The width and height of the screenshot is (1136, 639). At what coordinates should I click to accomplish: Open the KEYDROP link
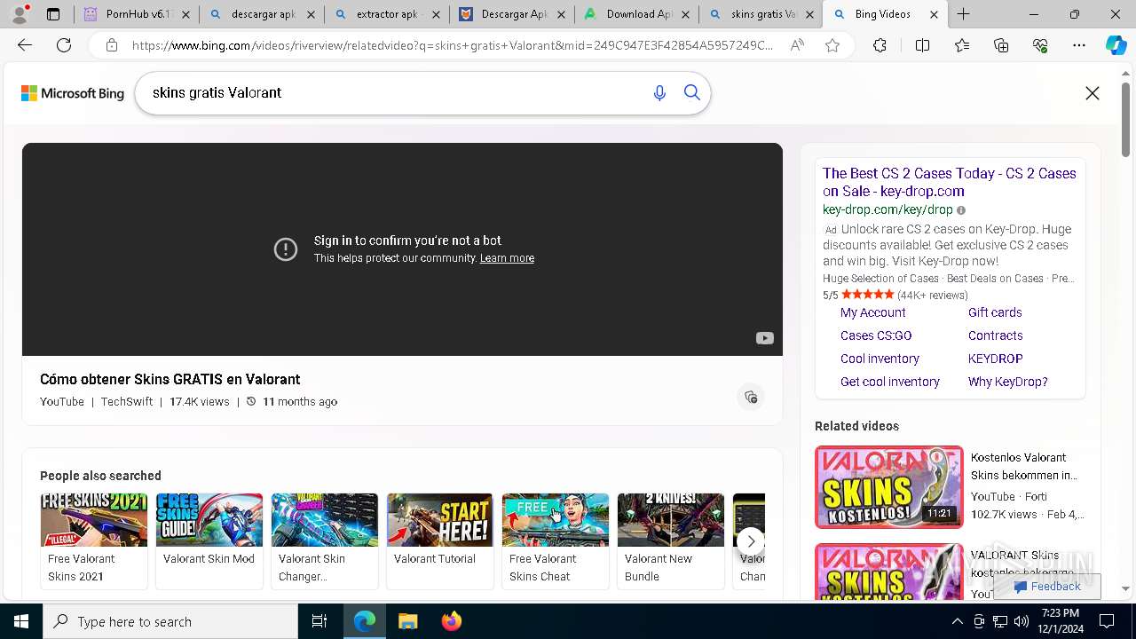(x=995, y=359)
